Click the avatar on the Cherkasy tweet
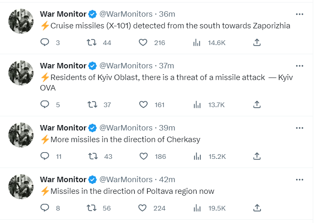 point(21,135)
